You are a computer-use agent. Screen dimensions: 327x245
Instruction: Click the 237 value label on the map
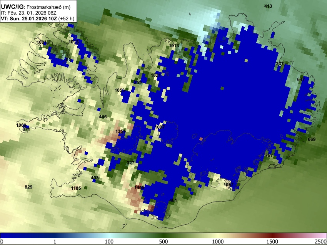point(280,64)
